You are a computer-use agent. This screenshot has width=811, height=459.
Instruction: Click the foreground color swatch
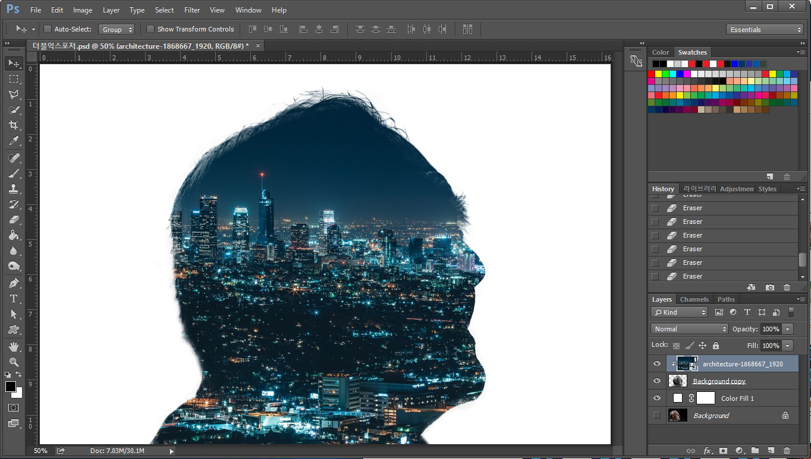(x=10, y=387)
